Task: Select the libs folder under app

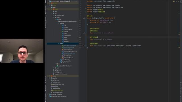Action: 55,11
